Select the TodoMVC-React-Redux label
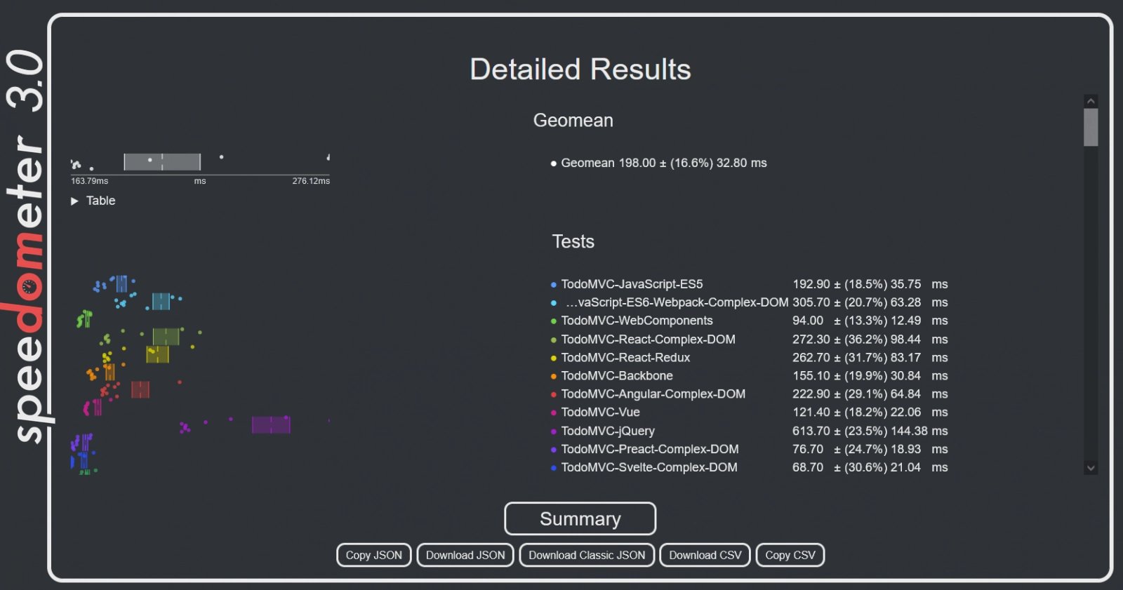 (625, 357)
